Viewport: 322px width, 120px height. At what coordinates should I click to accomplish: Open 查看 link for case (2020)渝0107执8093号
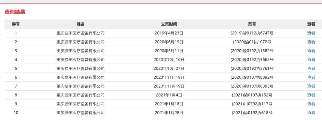[x=311, y=86]
